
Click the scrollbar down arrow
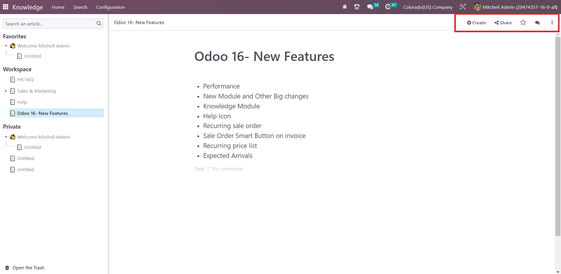tap(558, 272)
